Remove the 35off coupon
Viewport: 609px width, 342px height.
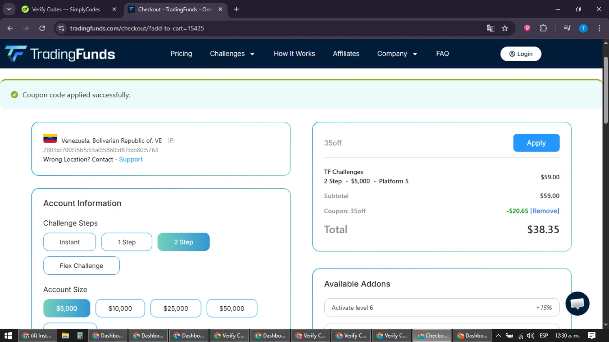[x=544, y=211]
